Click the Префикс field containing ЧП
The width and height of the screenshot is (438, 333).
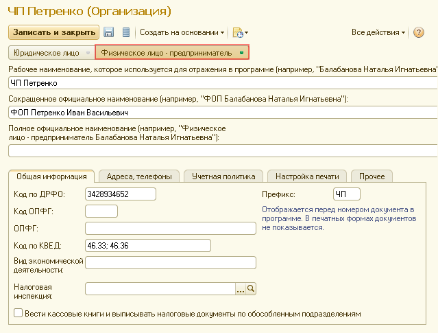click(346, 194)
